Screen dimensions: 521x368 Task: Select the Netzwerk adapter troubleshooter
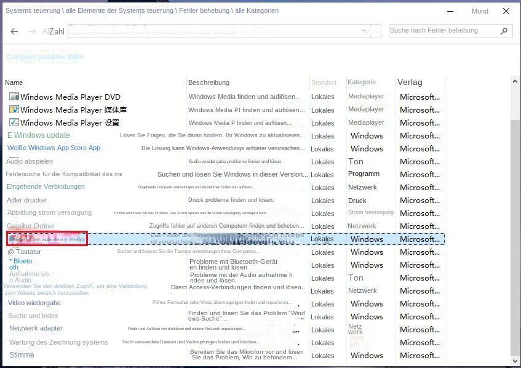[35, 329]
